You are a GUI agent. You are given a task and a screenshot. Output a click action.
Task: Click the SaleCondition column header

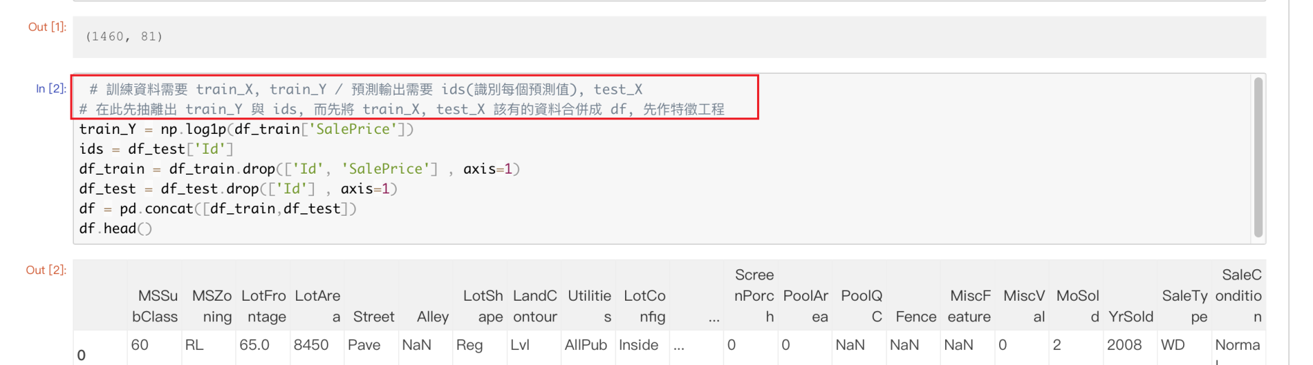[x=1238, y=296]
